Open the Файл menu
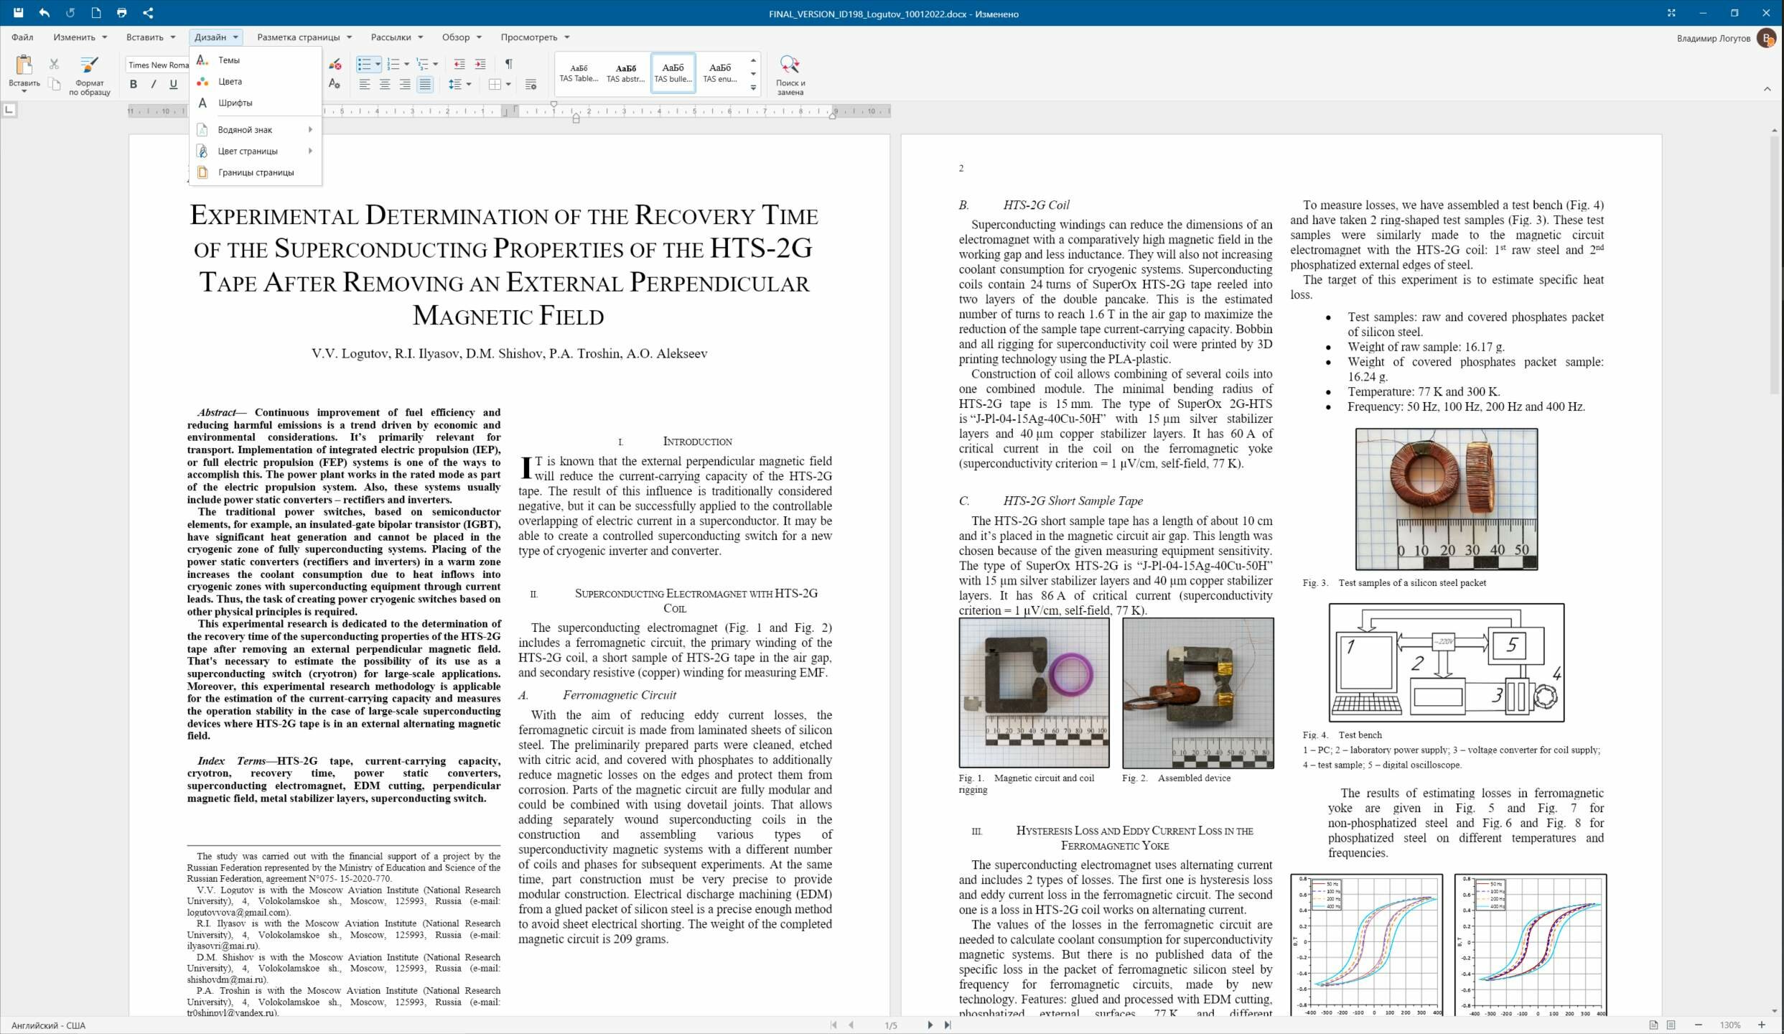This screenshot has height=1034, width=1784. tap(22, 37)
